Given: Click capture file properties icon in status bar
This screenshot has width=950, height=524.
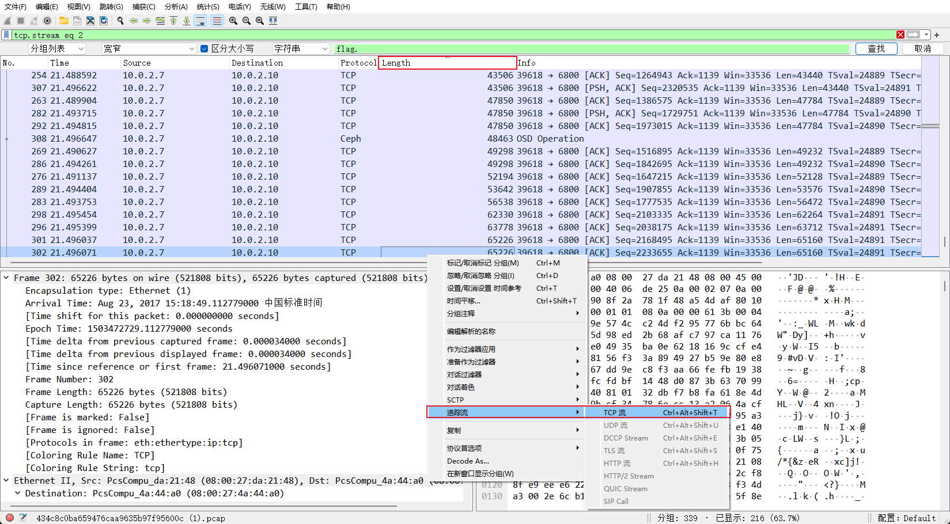Looking at the screenshot, I should (23, 518).
